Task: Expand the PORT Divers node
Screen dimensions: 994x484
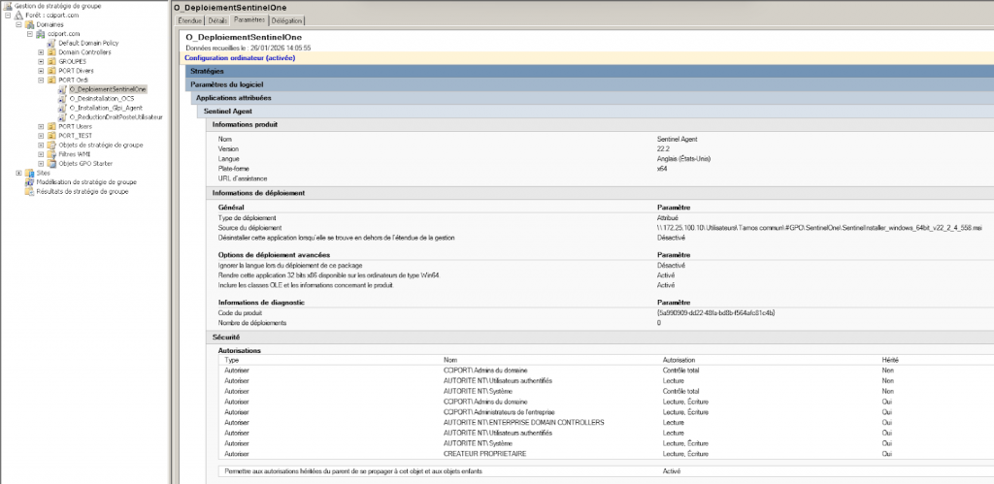Action: pos(41,71)
